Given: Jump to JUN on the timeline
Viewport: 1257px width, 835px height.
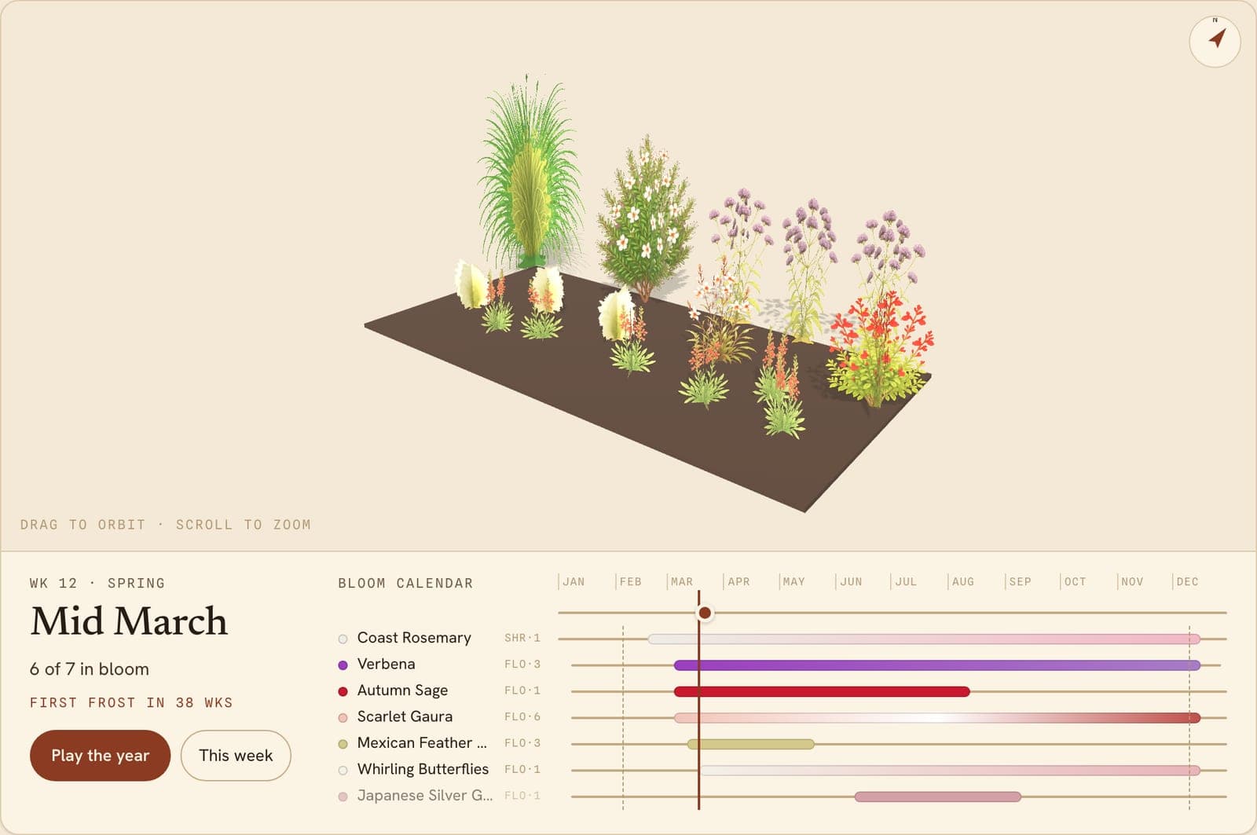Looking at the screenshot, I should click(x=851, y=581).
